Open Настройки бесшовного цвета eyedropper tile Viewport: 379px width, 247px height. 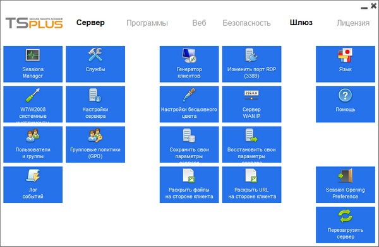click(189, 104)
